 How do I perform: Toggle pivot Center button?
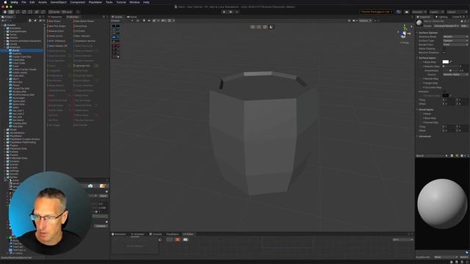coord(54,12)
